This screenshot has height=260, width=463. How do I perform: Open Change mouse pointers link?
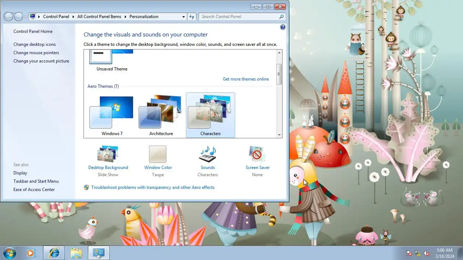click(x=36, y=53)
